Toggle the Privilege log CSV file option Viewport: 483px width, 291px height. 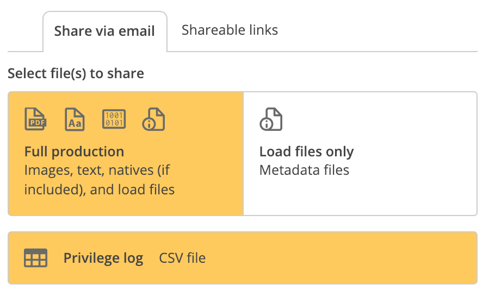(x=243, y=258)
